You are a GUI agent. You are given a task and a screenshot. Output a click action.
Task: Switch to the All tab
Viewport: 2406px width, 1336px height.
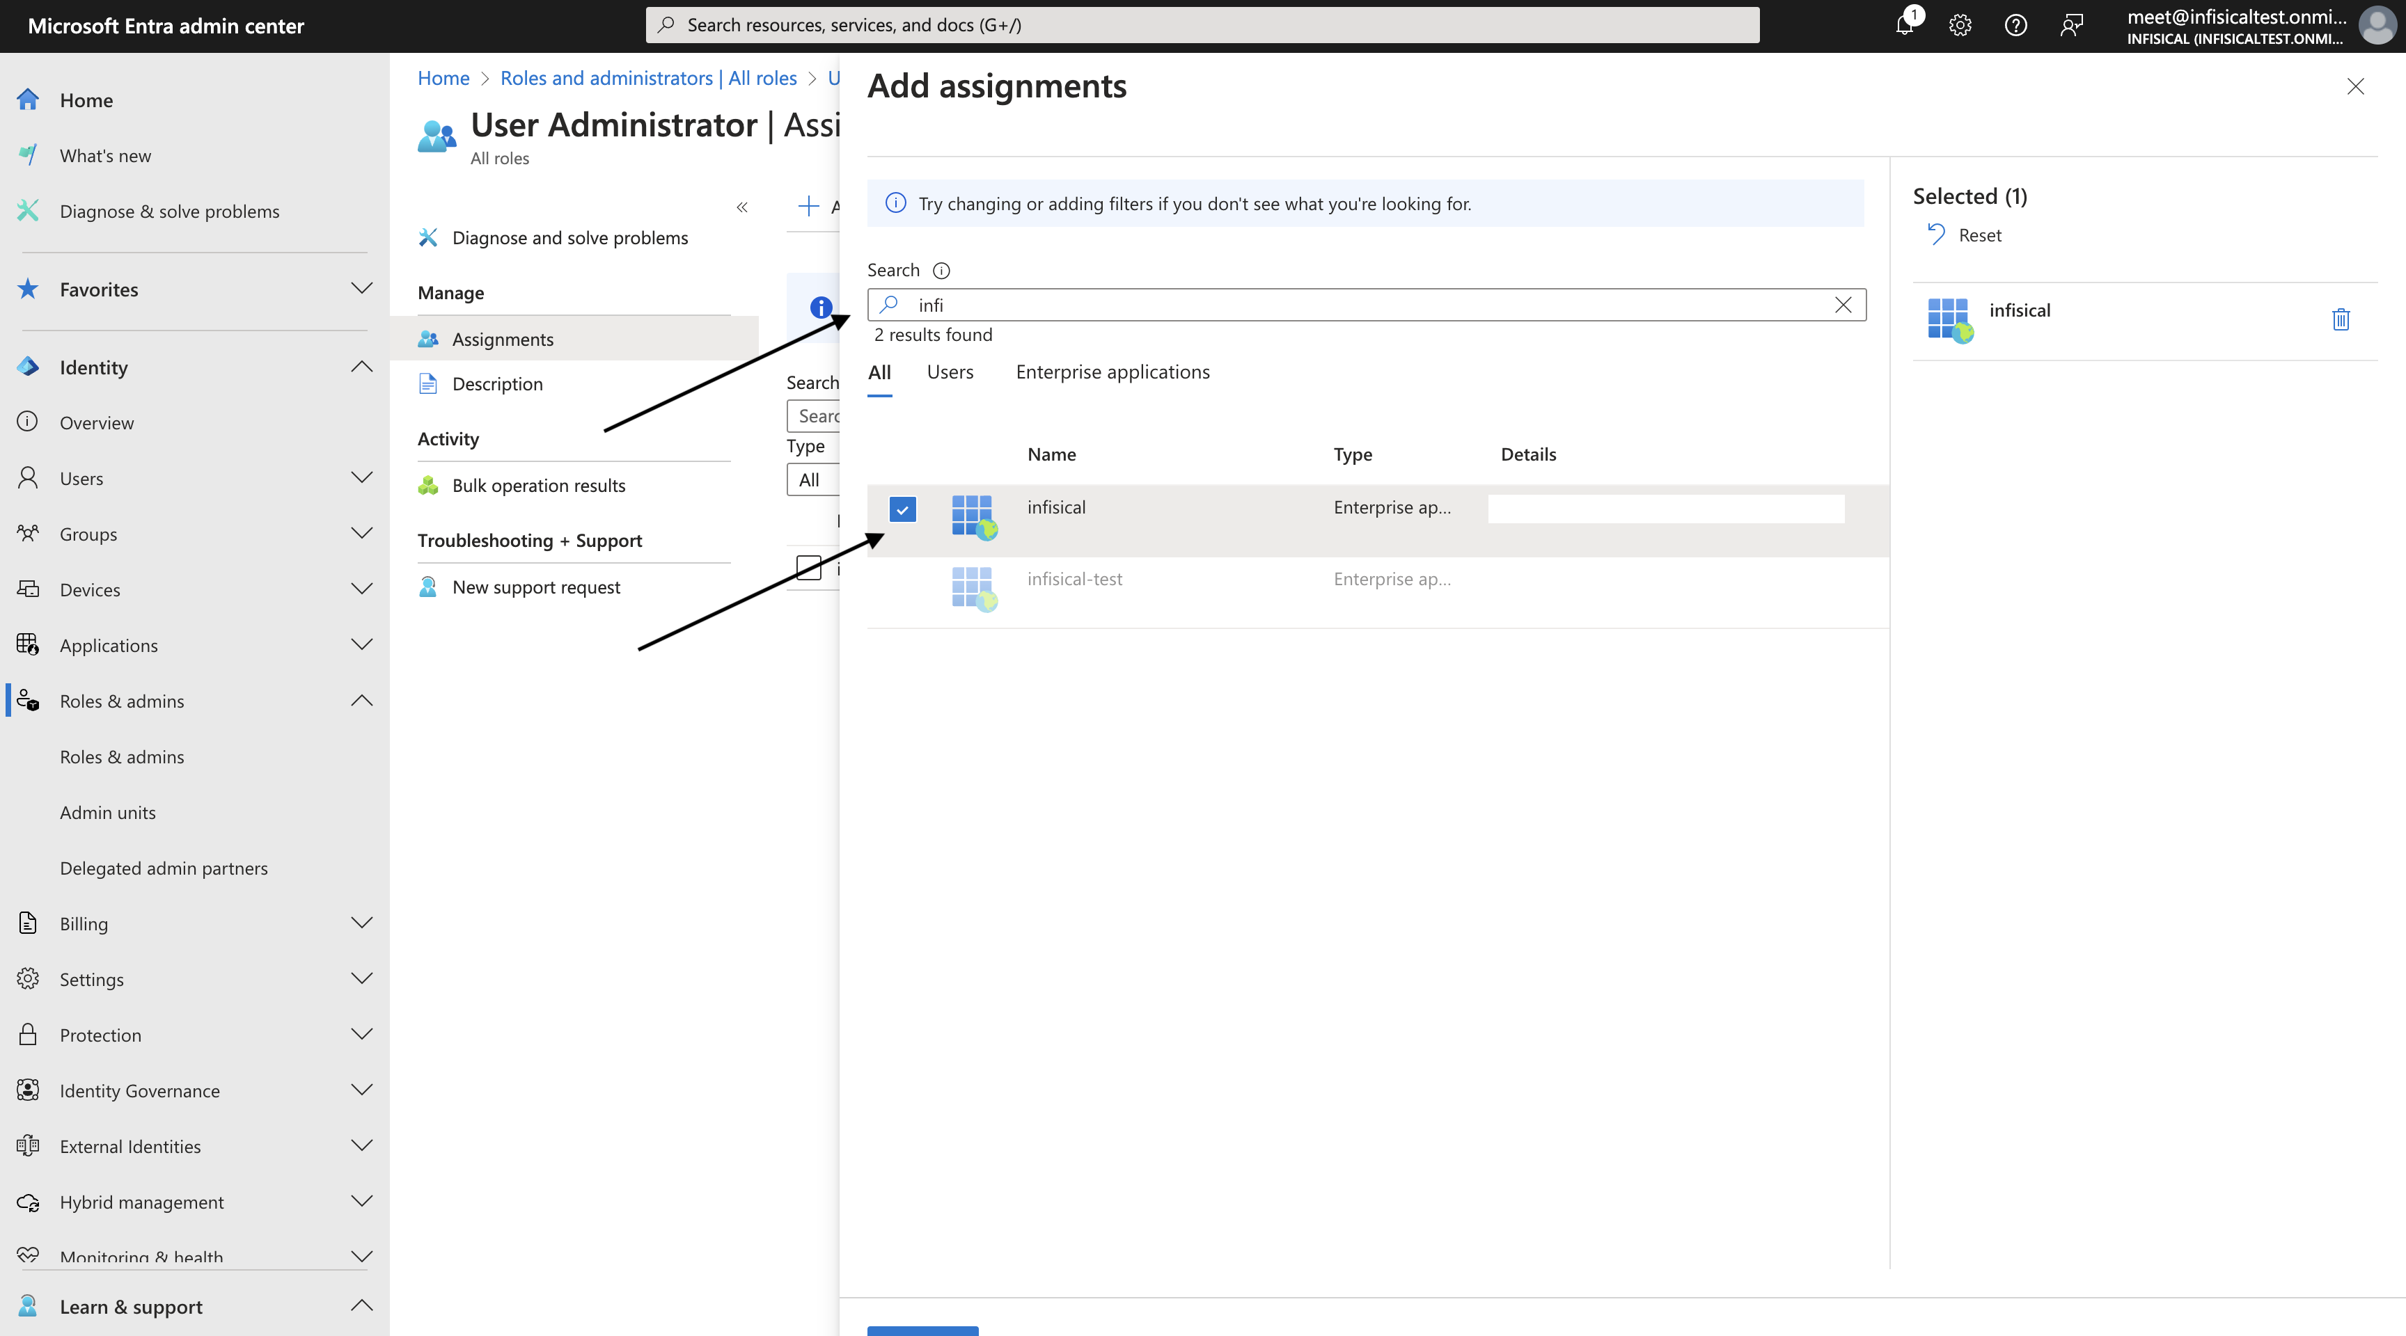coord(879,372)
